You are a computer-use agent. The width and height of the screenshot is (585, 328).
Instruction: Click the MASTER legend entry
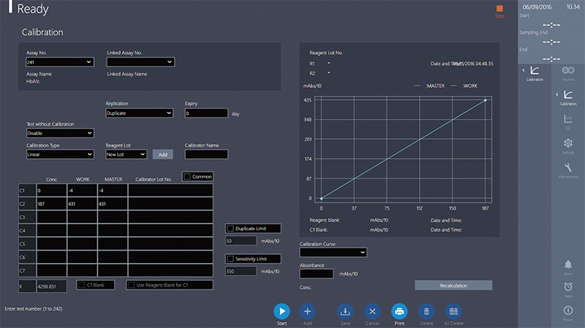pos(429,86)
